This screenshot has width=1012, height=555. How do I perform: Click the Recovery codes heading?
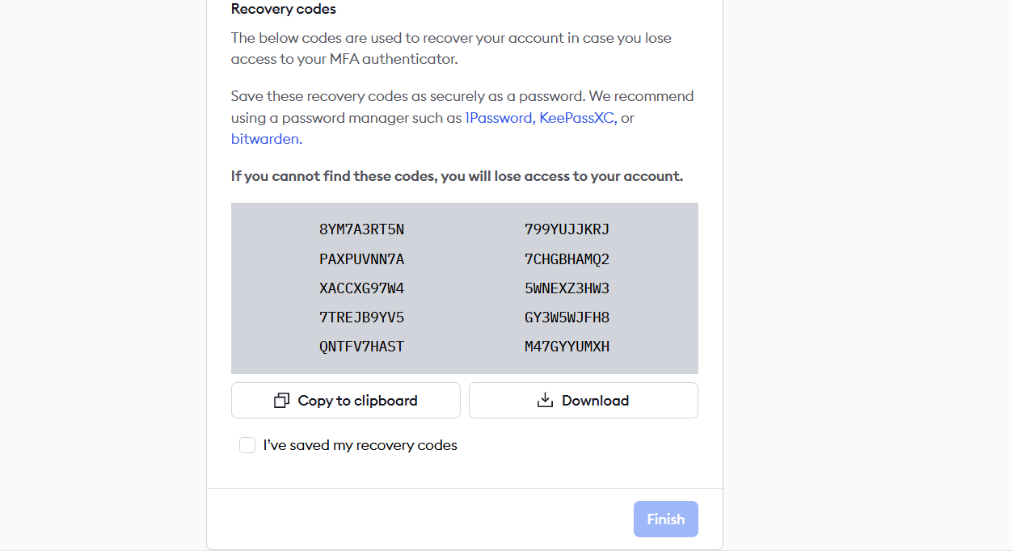tap(283, 10)
